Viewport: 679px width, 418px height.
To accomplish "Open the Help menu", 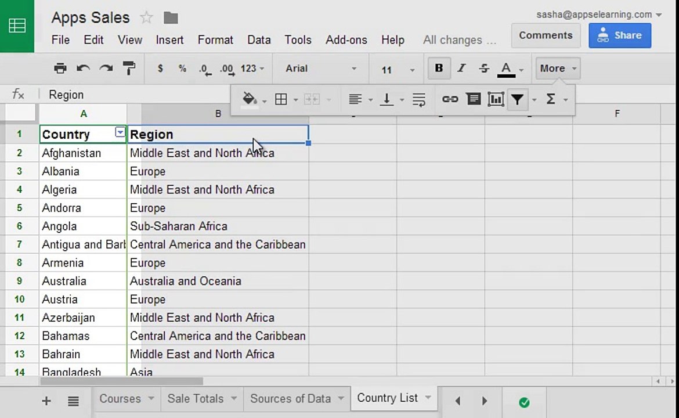I will click(x=393, y=40).
